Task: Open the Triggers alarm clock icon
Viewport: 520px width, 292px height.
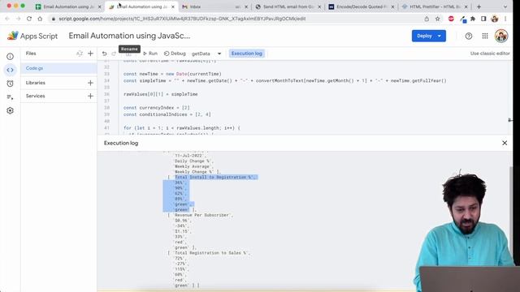Action: 10,84
